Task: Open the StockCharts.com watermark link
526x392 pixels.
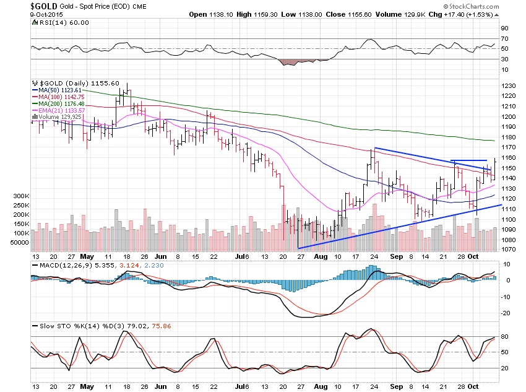Action: [471, 6]
